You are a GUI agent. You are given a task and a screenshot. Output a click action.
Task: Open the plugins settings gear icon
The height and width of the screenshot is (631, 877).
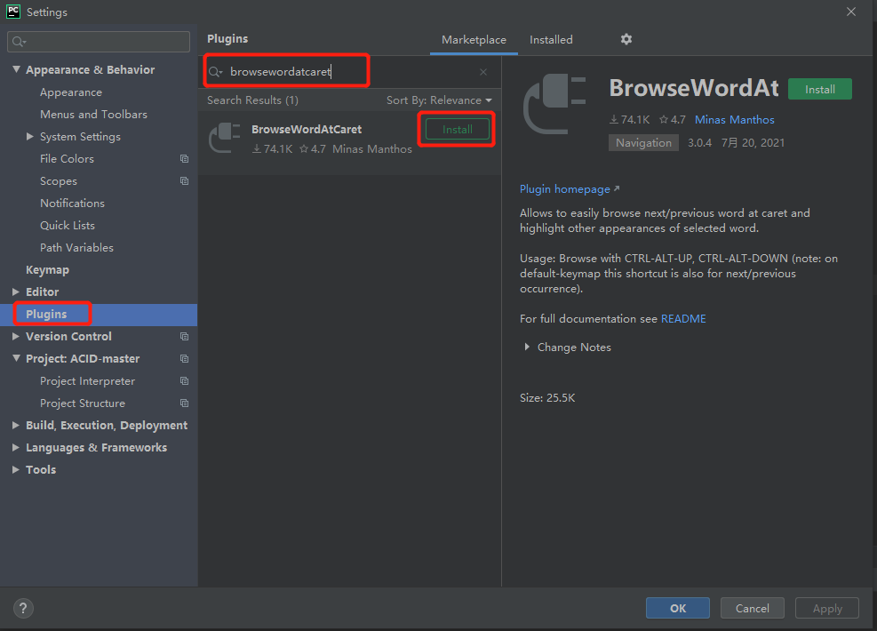click(626, 39)
